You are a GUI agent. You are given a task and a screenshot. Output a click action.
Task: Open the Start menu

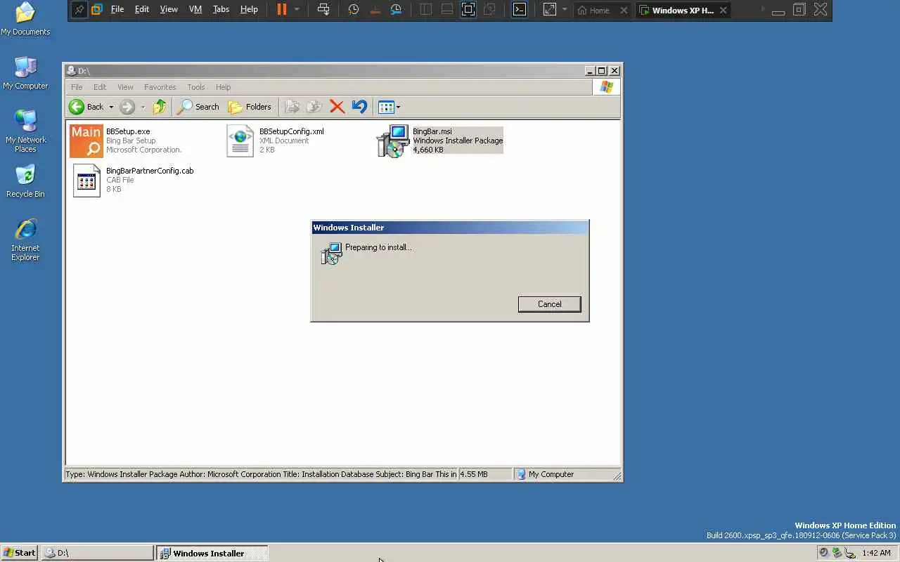pyautogui.click(x=19, y=553)
